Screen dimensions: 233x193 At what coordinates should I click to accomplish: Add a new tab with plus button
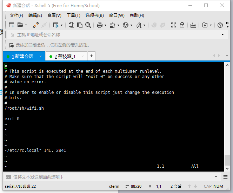pyautogui.click(x=92, y=56)
